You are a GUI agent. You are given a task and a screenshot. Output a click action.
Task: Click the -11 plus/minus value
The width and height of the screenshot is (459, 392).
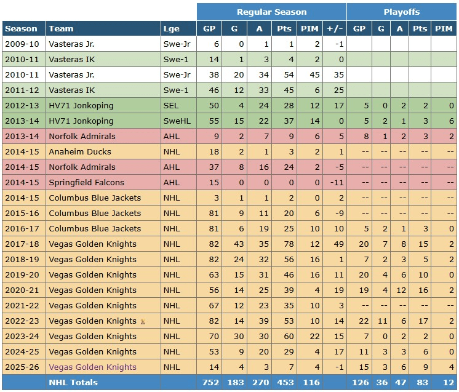click(335, 182)
